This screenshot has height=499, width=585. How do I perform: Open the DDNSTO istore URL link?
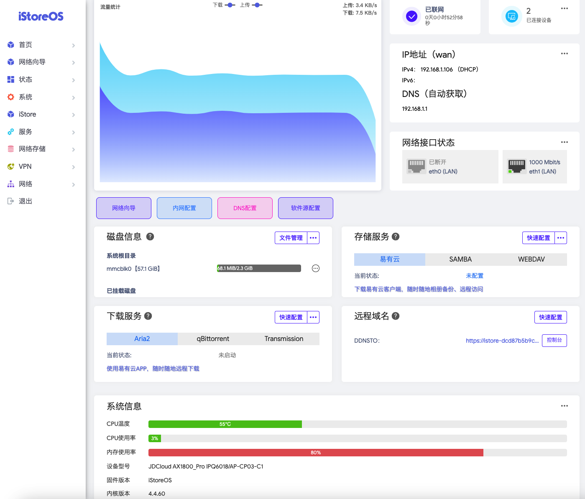[x=502, y=341]
